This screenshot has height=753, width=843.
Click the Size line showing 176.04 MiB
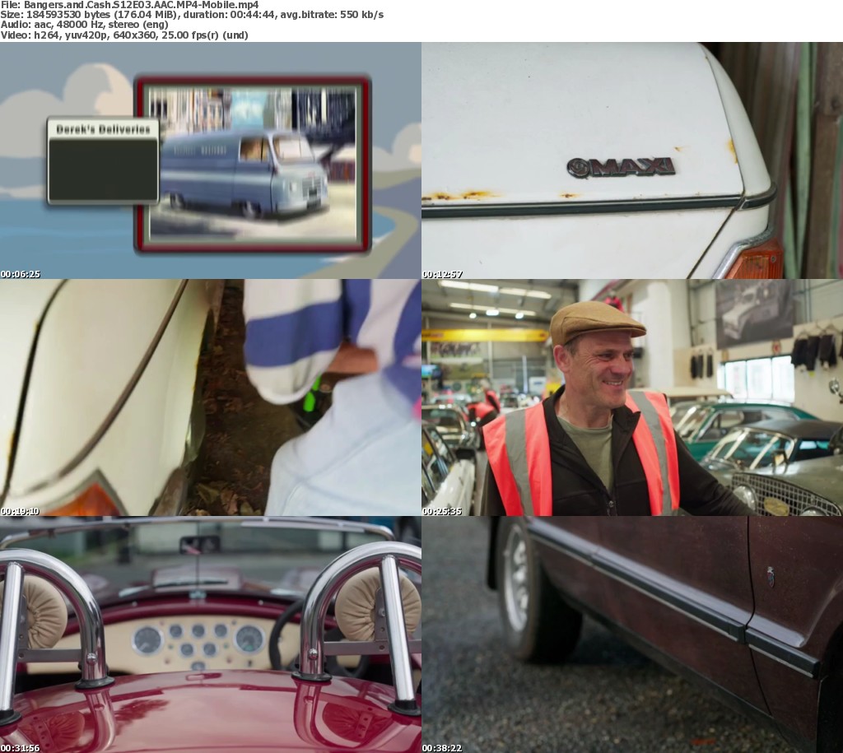[192, 15]
